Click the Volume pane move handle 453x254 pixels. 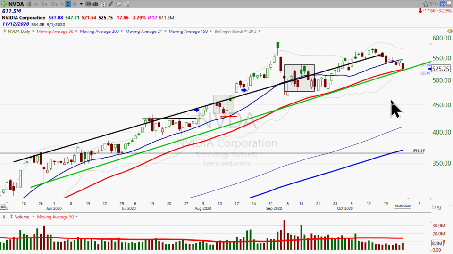click(11, 216)
